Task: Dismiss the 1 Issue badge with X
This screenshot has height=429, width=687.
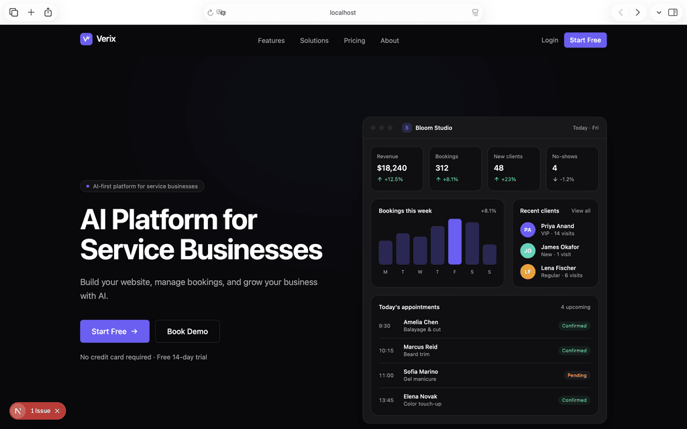Action: pyautogui.click(x=58, y=411)
